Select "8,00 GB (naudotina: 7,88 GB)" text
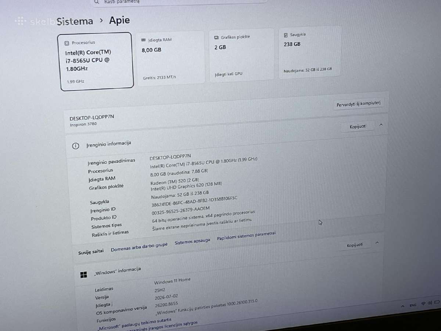 (179, 173)
